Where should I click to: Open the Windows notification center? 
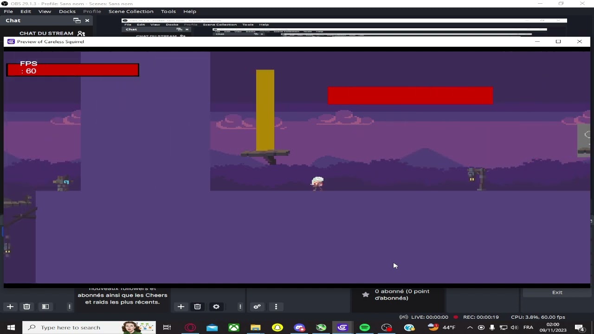tap(580, 328)
